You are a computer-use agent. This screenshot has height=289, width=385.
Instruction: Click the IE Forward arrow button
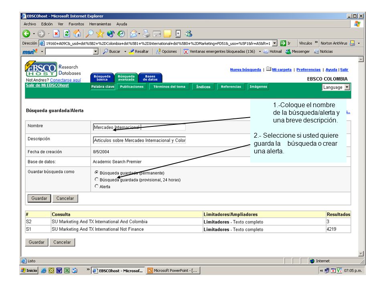[41, 34]
